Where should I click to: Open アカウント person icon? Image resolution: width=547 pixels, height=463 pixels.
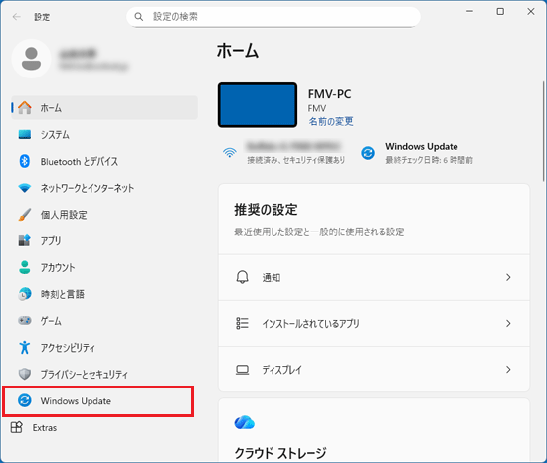click(x=25, y=267)
